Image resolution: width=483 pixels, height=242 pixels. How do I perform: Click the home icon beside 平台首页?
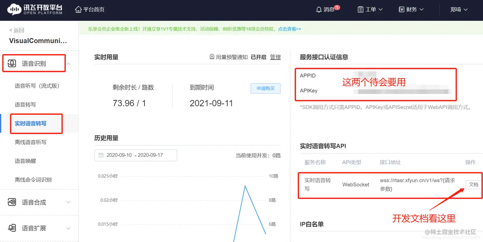tap(78, 9)
